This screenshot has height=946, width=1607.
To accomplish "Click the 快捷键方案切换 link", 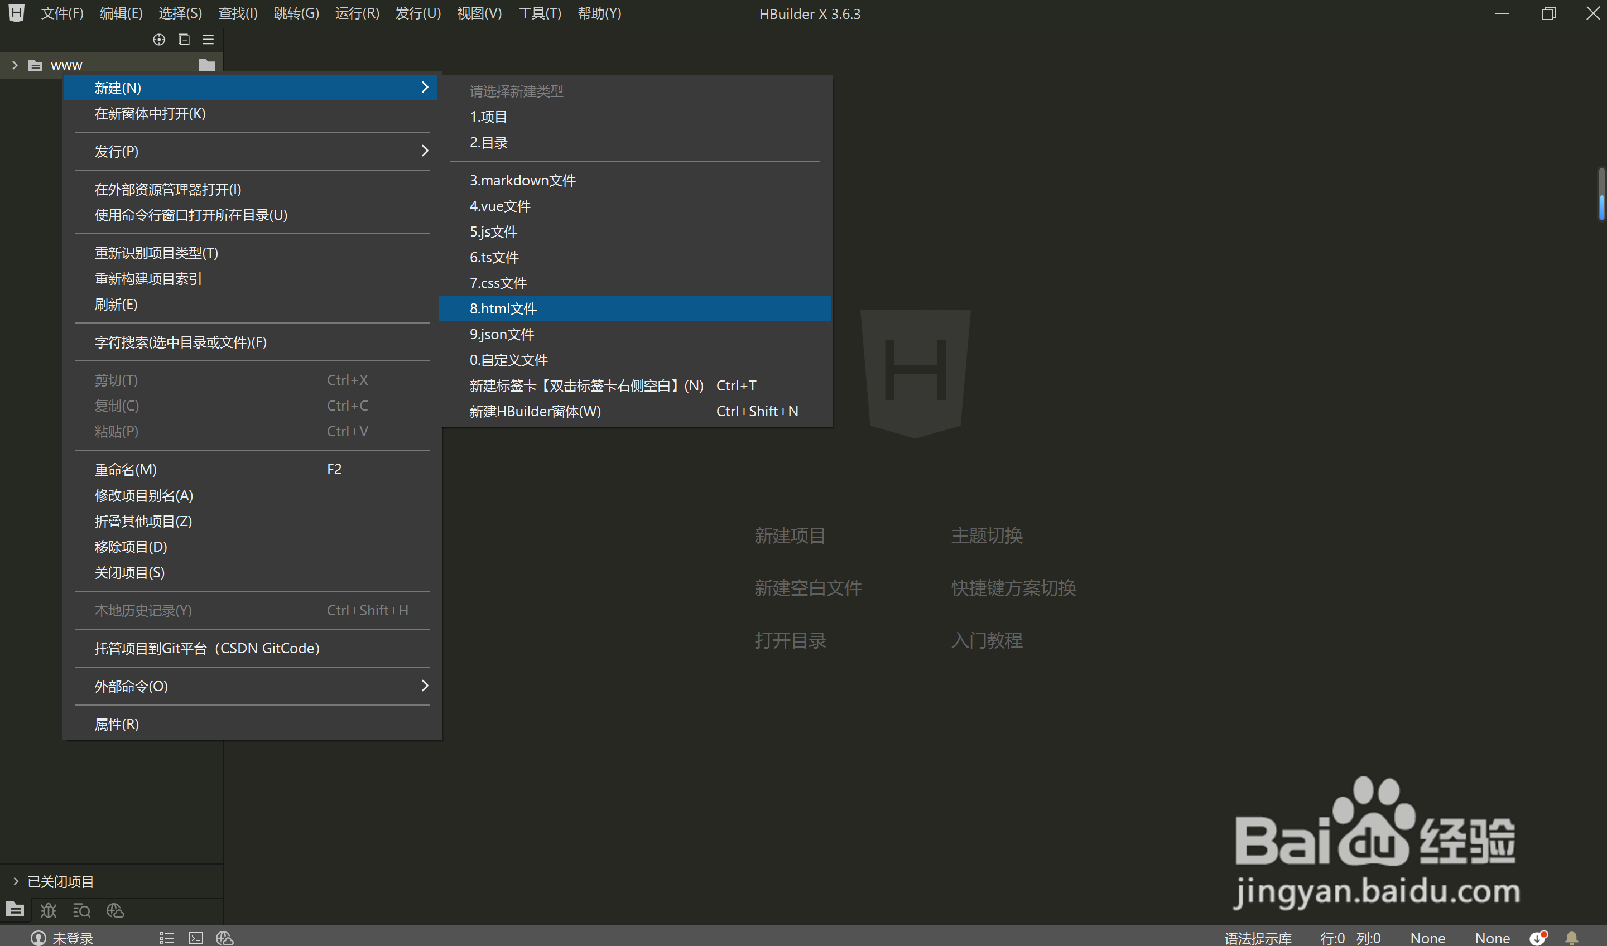I will (1013, 588).
